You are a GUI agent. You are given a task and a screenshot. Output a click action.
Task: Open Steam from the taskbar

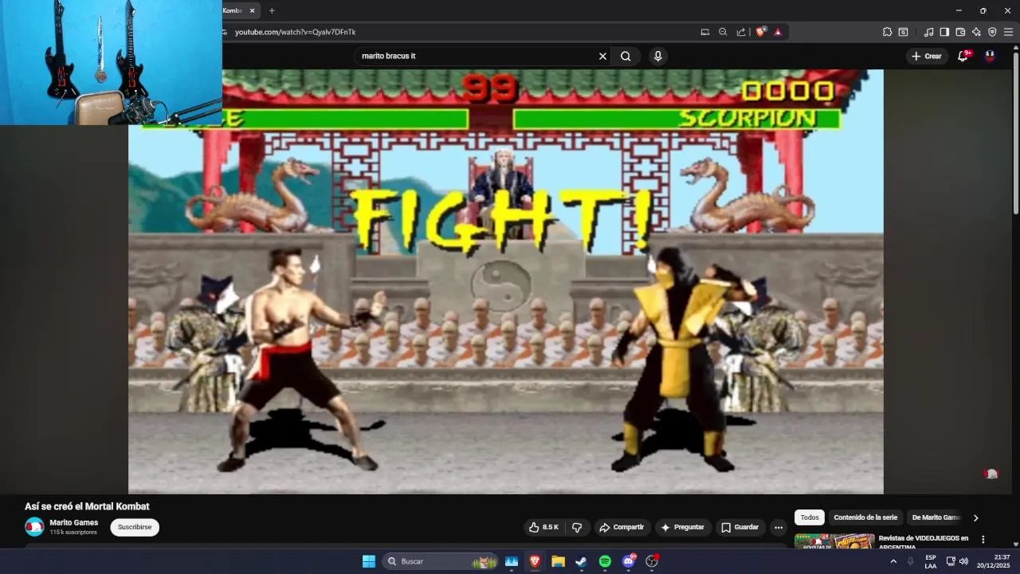pyautogui.click(x=581, y=561)
